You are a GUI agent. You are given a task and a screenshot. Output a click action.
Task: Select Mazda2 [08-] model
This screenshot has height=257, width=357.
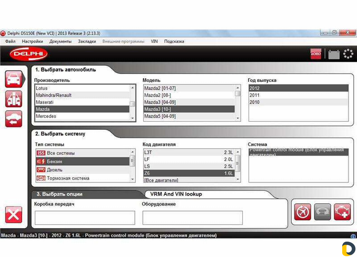[189, 95]
